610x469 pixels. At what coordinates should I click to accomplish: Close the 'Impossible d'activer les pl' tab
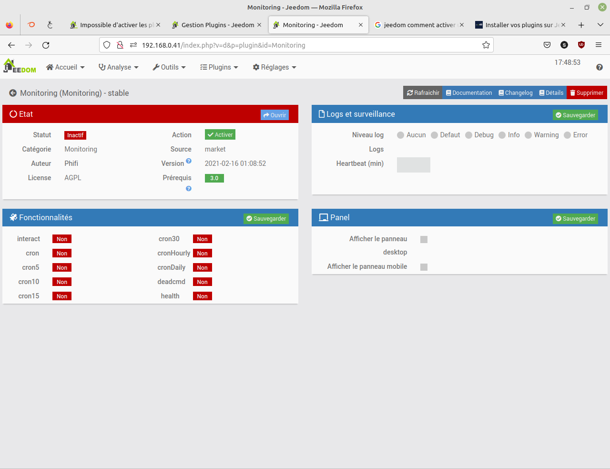coord(158,25)
